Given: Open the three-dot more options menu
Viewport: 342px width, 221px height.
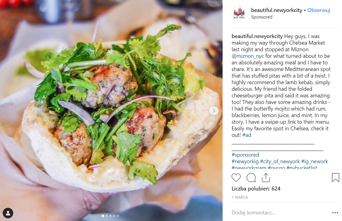Looking at the screenshot, I should coord(335,213).
